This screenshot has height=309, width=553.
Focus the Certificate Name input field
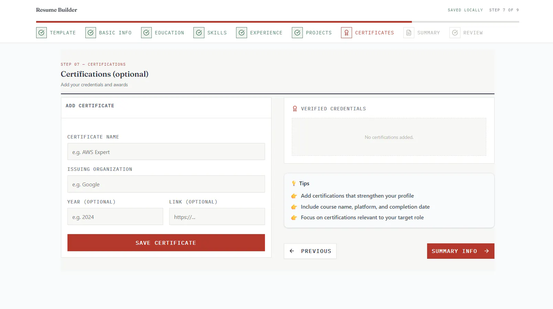[x=166, y=152]
